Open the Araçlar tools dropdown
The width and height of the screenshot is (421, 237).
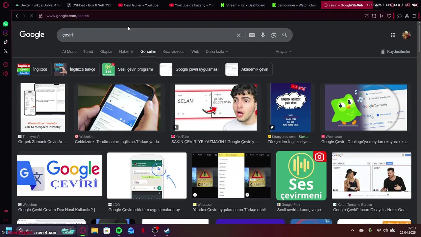coord(284,52)
